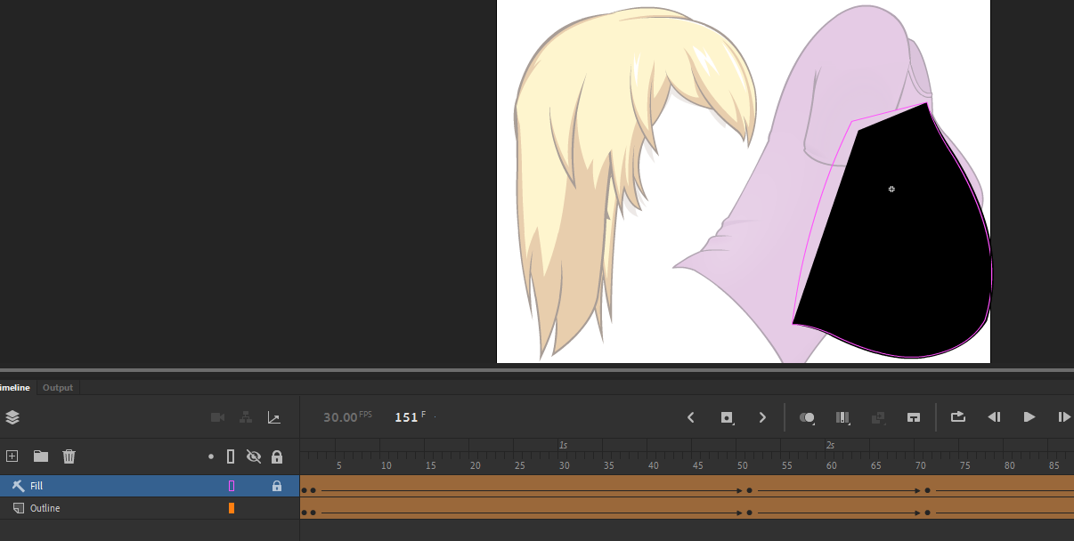1074x541 pixels.
Task: Click the center frame icon
Action: point(913,417)
